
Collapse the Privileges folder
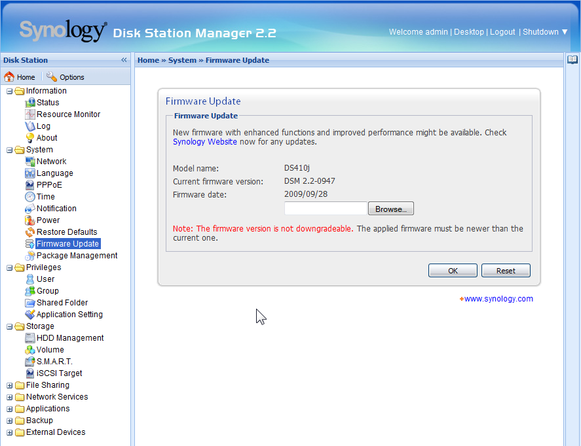tap(10, 267)
